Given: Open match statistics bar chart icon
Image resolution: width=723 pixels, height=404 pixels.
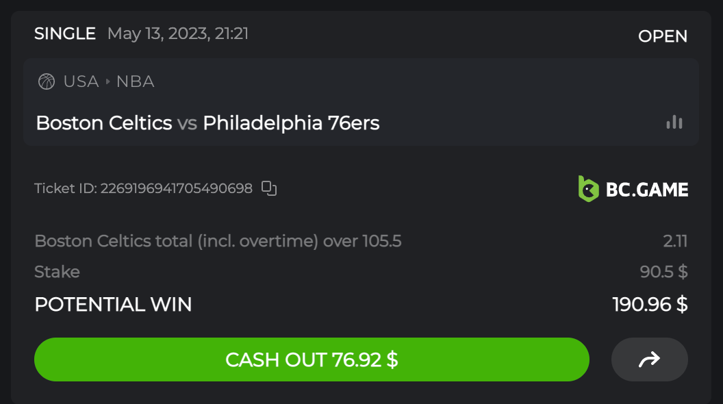Looking at the screenshot, I should point(674,123).
